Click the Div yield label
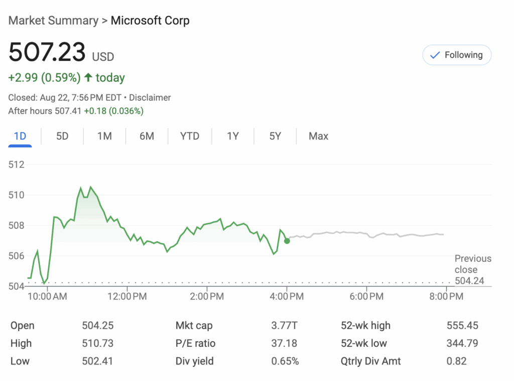Screen dimensions: 514x381 [194, 361]
